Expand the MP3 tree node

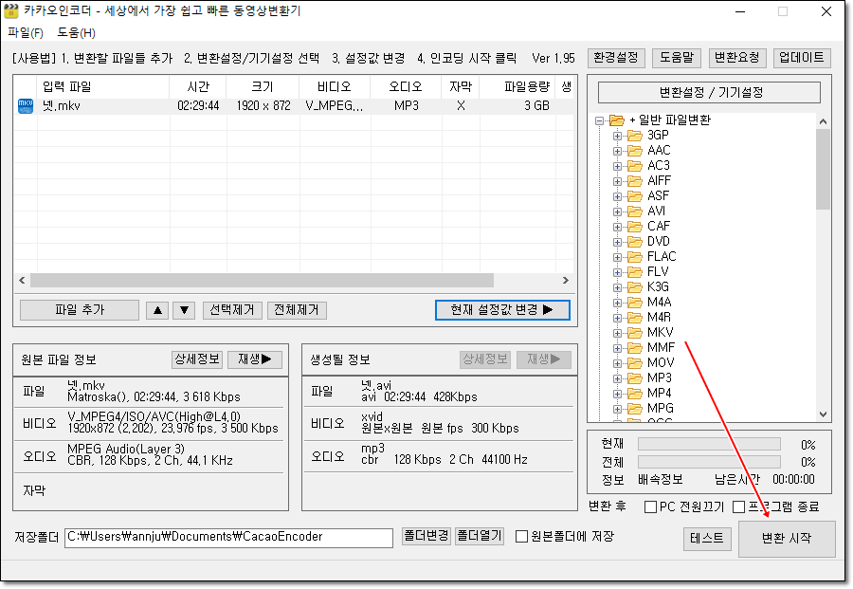click(617, 378)
